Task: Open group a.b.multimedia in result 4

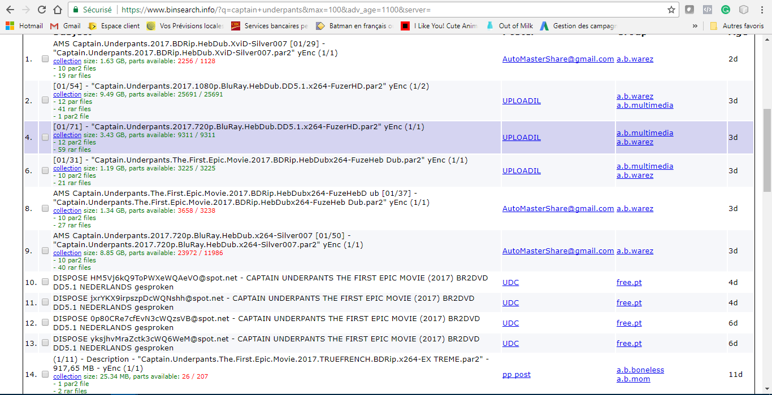Action: [645, 133]
